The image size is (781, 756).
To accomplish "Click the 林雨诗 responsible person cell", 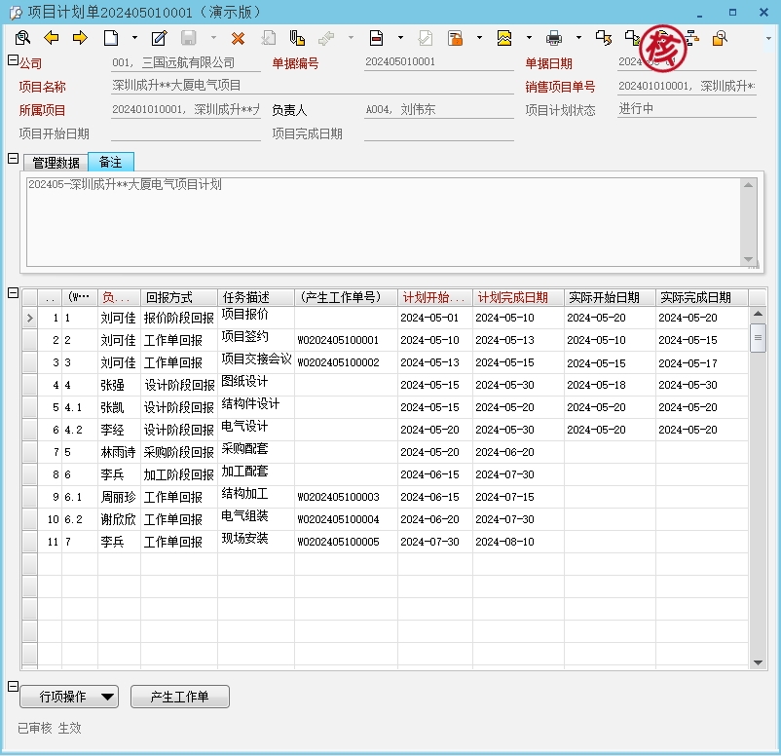I will click(119, 452).
